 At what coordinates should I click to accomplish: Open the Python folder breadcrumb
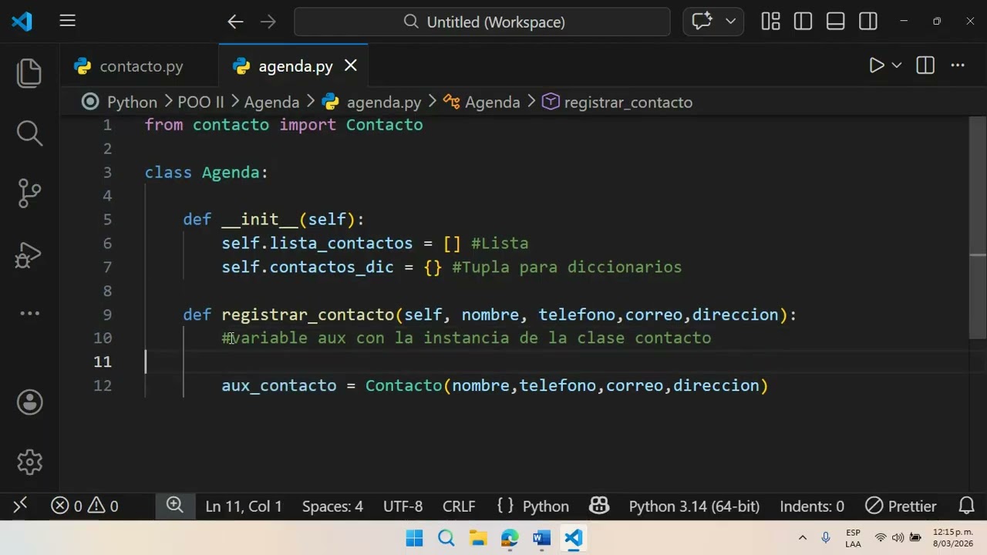click(132, 102)
